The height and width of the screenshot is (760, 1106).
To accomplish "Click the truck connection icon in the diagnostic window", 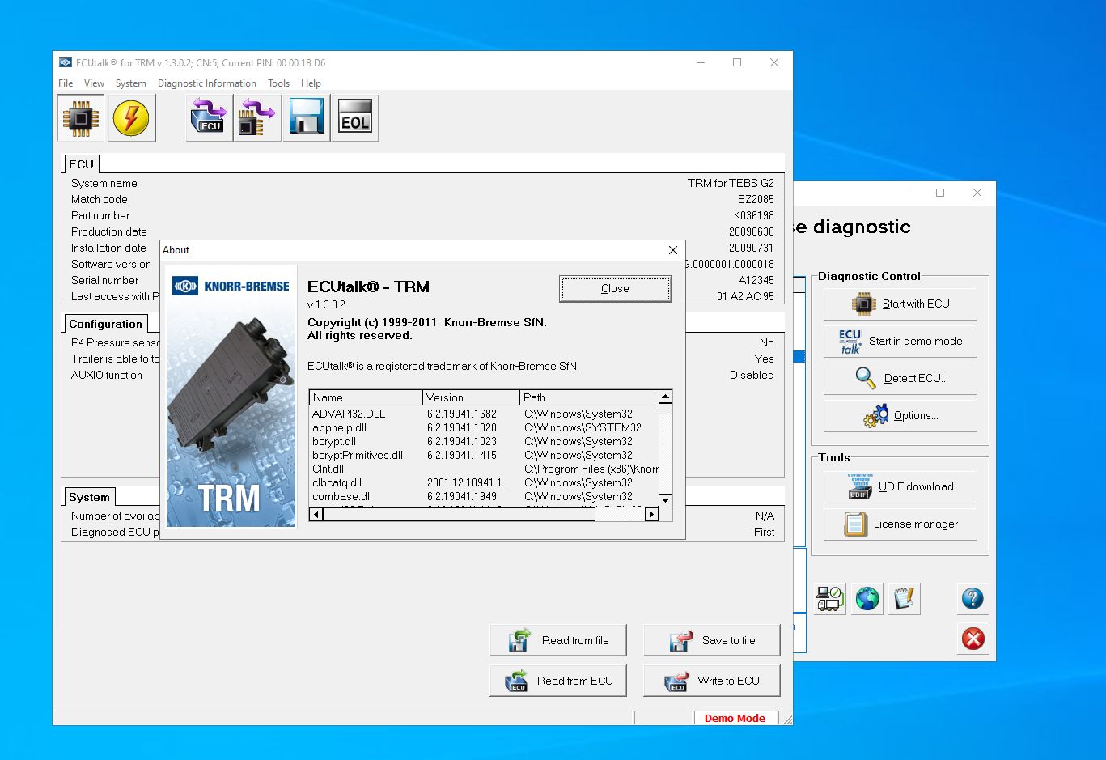I will [x=829, y=599].
